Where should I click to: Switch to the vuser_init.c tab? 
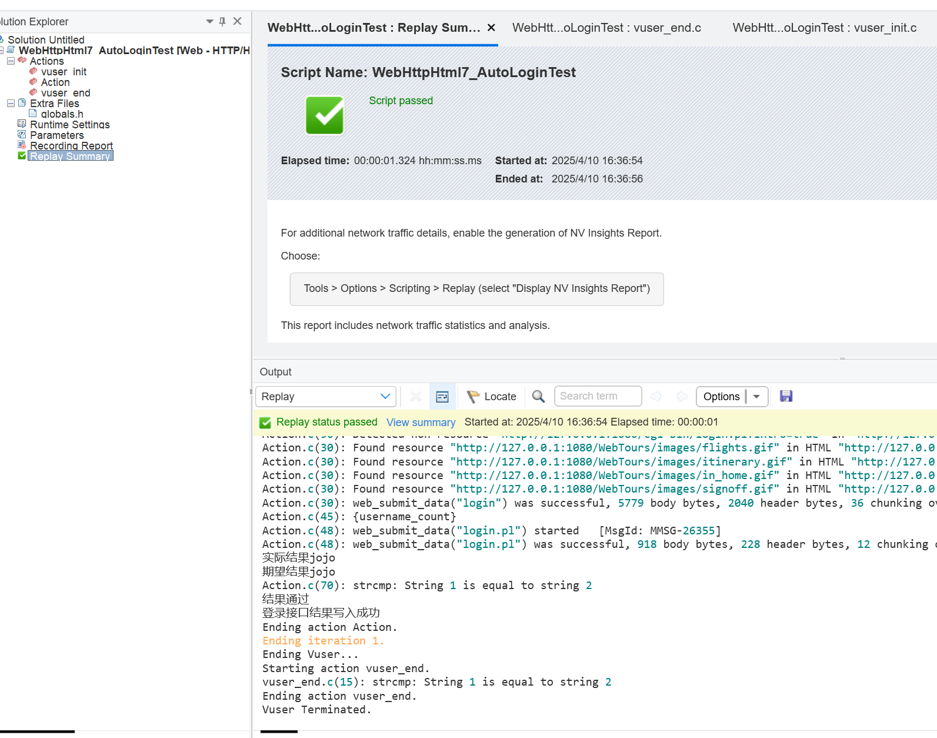click(825, 28)
